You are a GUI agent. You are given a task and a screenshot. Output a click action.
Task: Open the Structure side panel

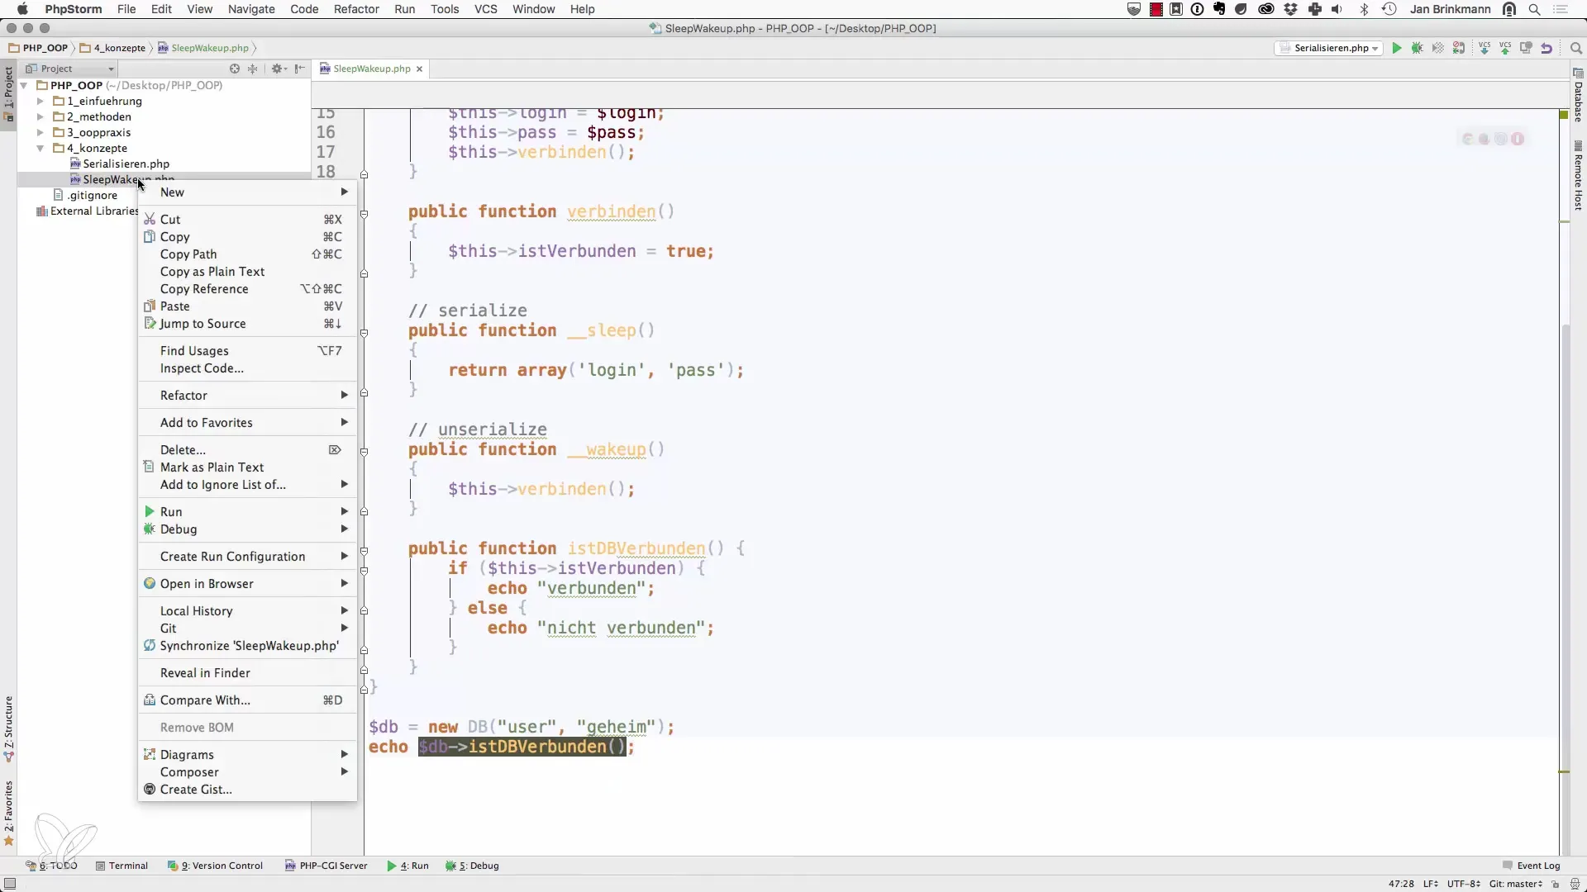point(8,728)
